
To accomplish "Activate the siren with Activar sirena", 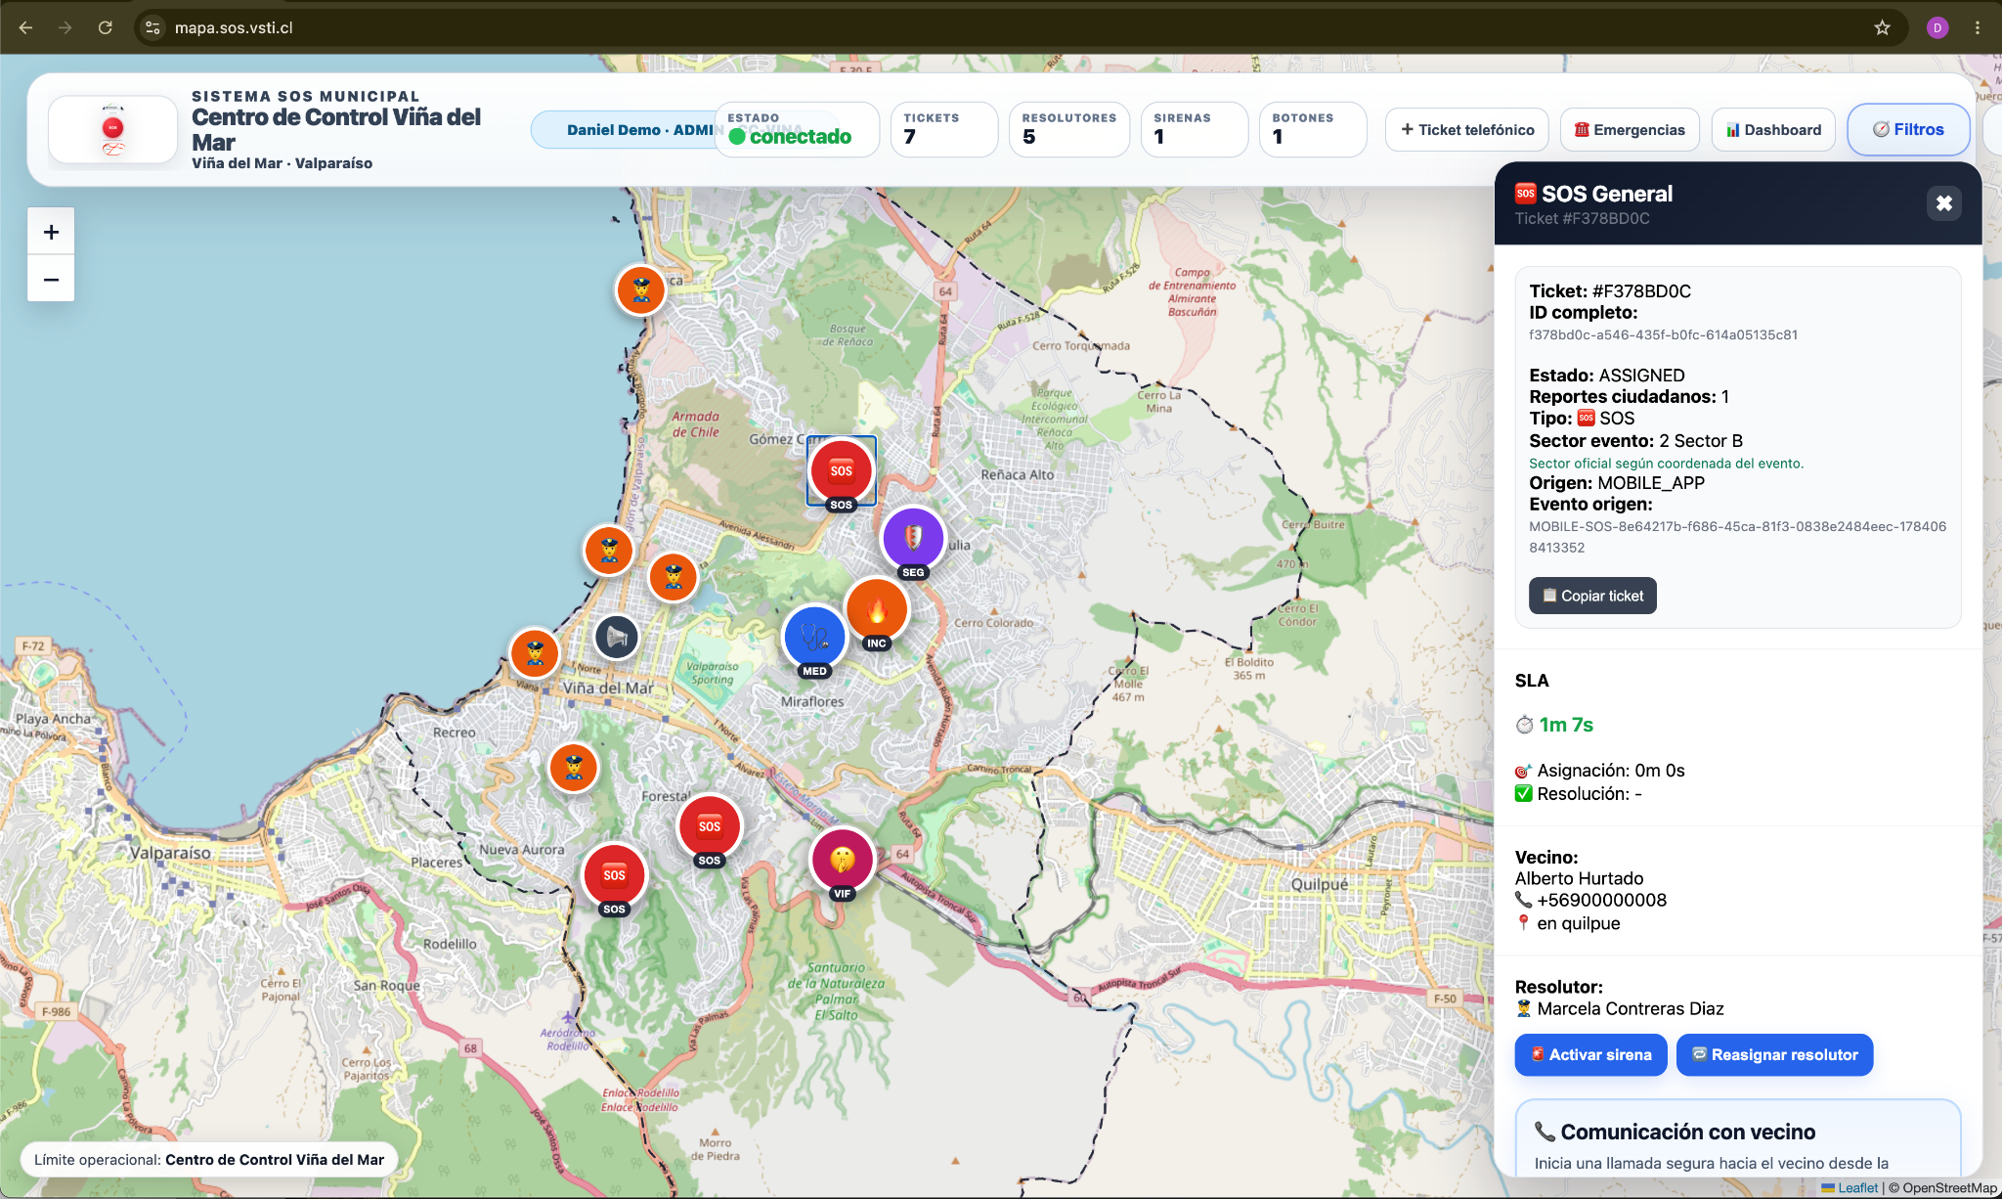I will (1590, 1054).
